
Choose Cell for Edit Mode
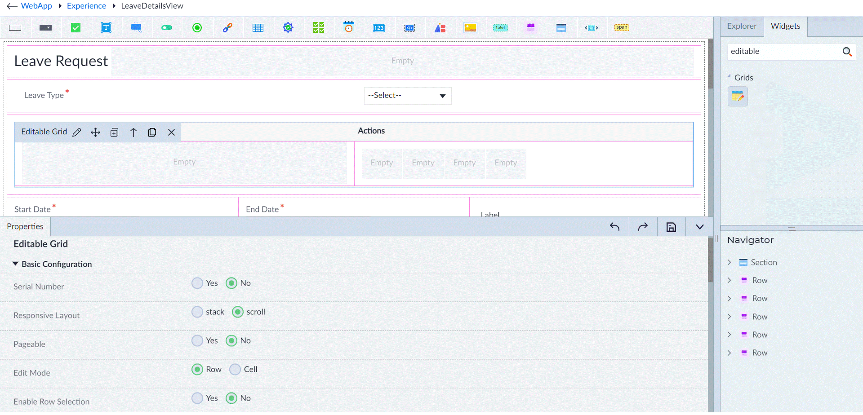(x=235, y=370)
